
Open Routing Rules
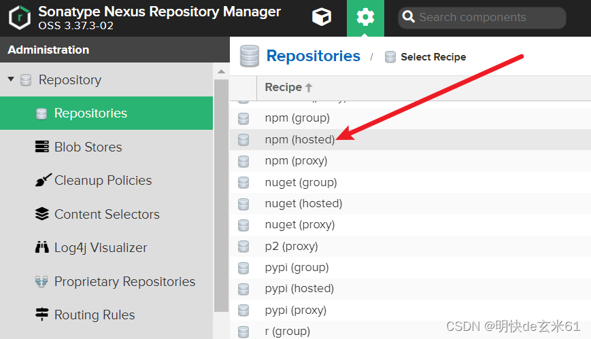click(x=95, y=315)
